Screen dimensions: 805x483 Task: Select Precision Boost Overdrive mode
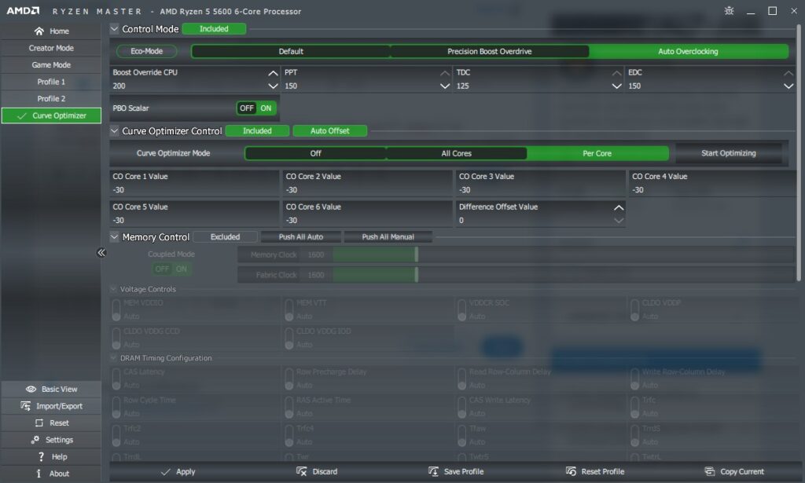(489, 51)
